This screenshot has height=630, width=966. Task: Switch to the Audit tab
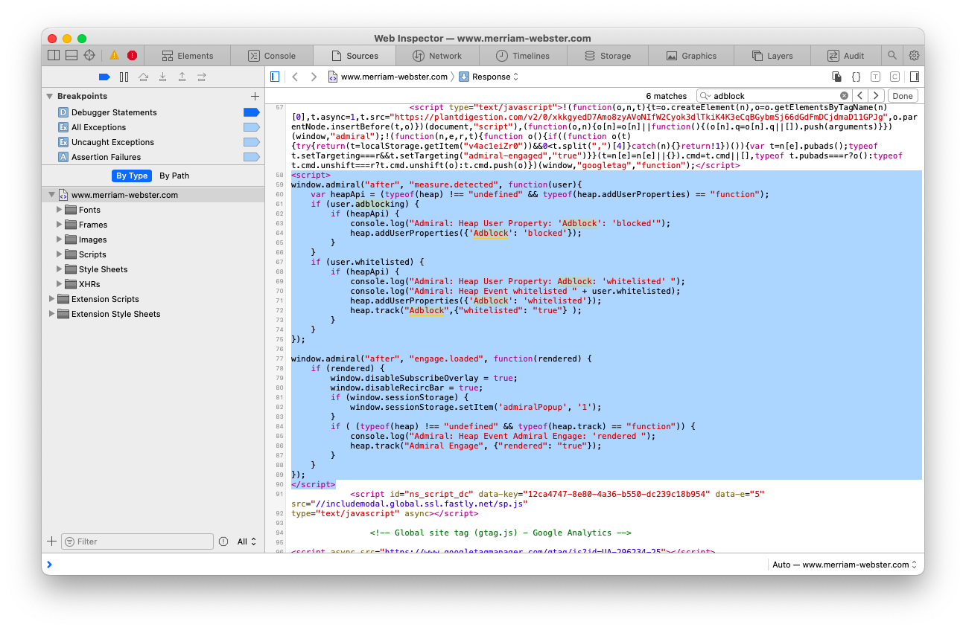[x=846, y=55]
